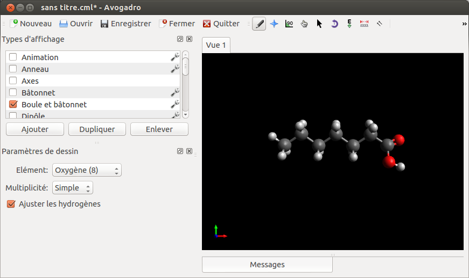The width and height of the screenshot is (469, 278).
Task: Enable the Dipôle display type
Action: 13,115
